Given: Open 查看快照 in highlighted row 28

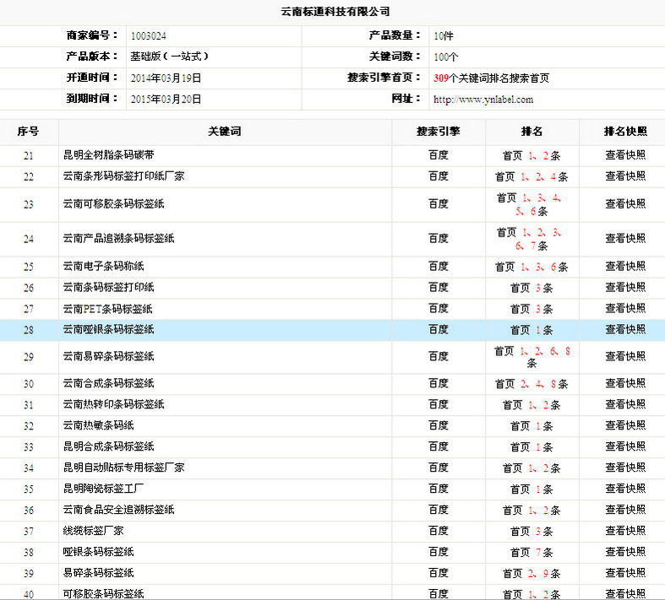Looking at the screenshot, I should pos(625,330).
